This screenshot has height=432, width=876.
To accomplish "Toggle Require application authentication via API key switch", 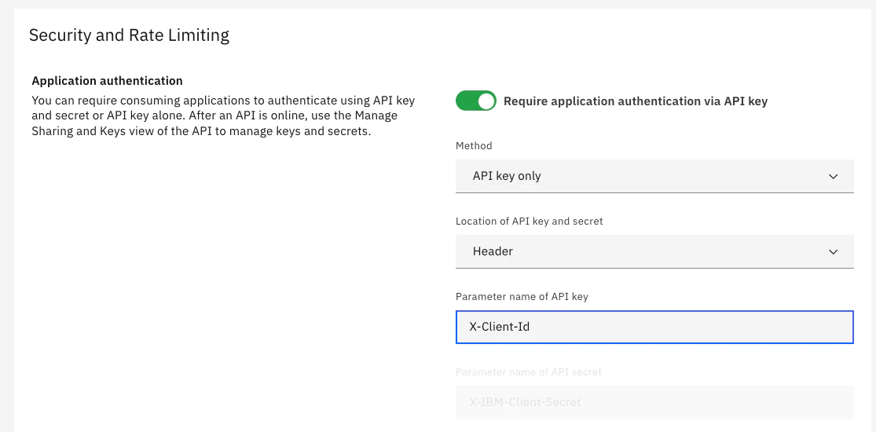I will (475, 101).
